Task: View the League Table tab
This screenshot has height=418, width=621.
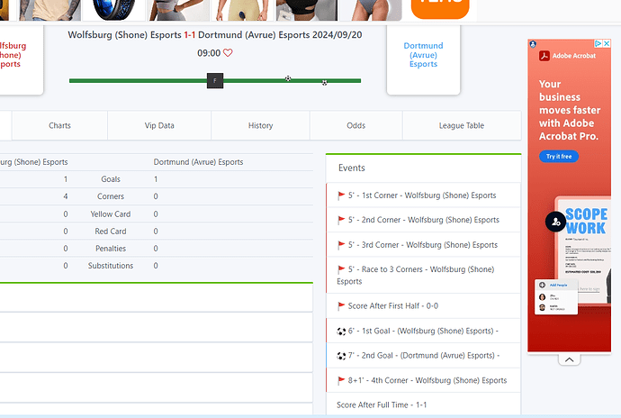Action: point(461,126)
